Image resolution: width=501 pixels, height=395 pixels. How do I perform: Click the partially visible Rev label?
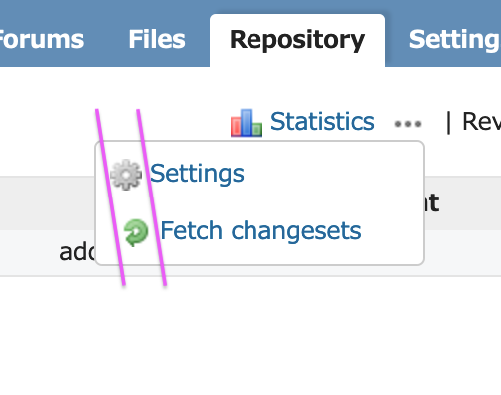pyautogui.click(x=481, y=121)
